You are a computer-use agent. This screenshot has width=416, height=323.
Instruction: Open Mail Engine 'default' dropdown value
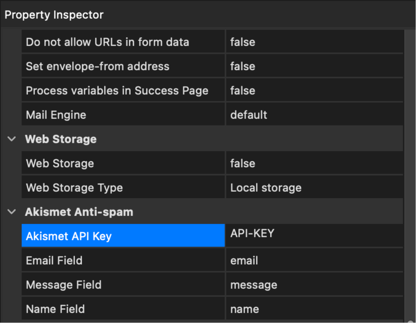tap(314, 115)
